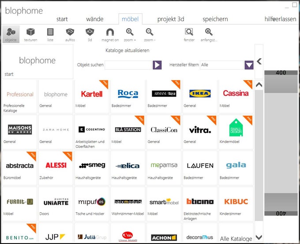Run search with purple play arrow
Image resolution: width=300 pixels, height=244 pixels.
[157, 65]
